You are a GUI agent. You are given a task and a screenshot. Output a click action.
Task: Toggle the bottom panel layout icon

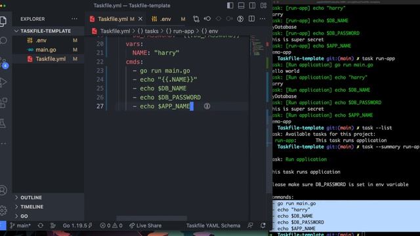coord(241,6)
